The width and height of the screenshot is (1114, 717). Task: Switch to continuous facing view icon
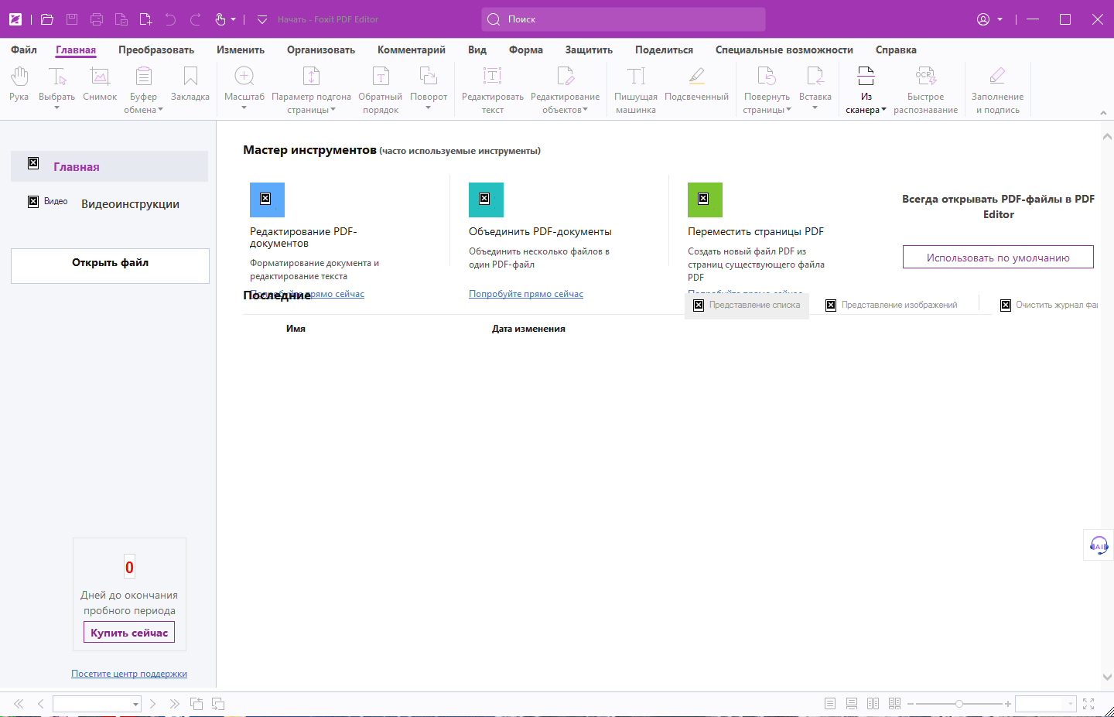[x=895, y=704]
